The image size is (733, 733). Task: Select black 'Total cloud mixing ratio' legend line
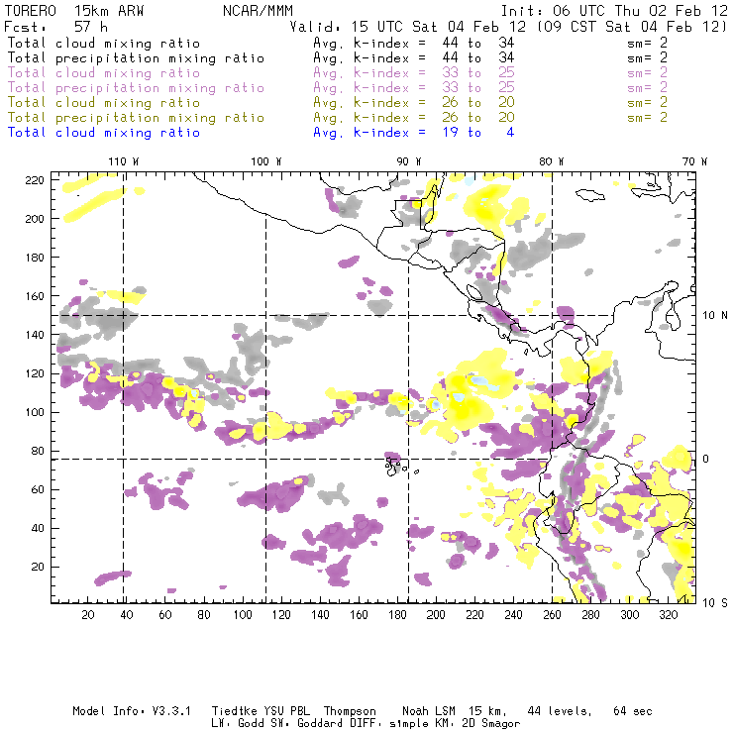104,43
